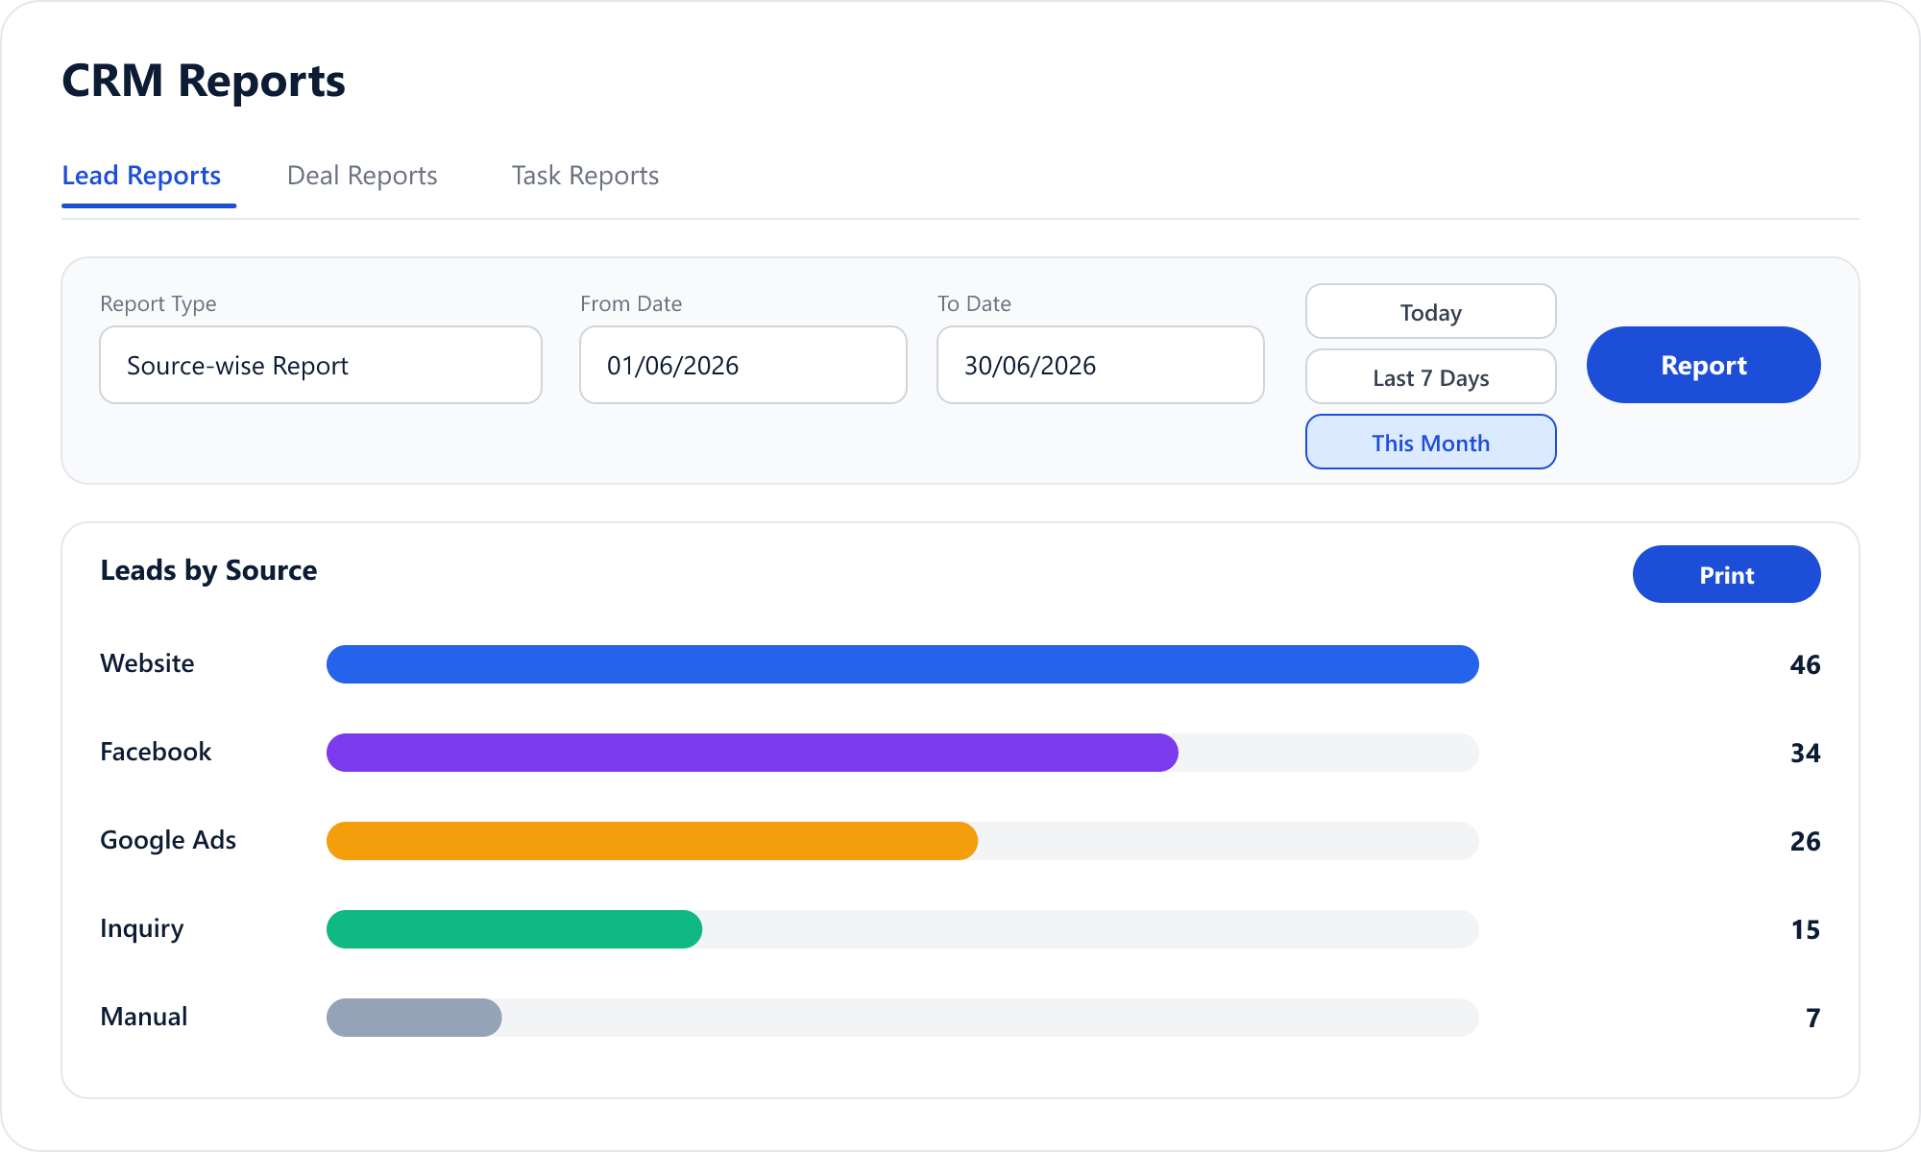
Task: Click the purple Facebook progress bar
Action: point(752,753)
